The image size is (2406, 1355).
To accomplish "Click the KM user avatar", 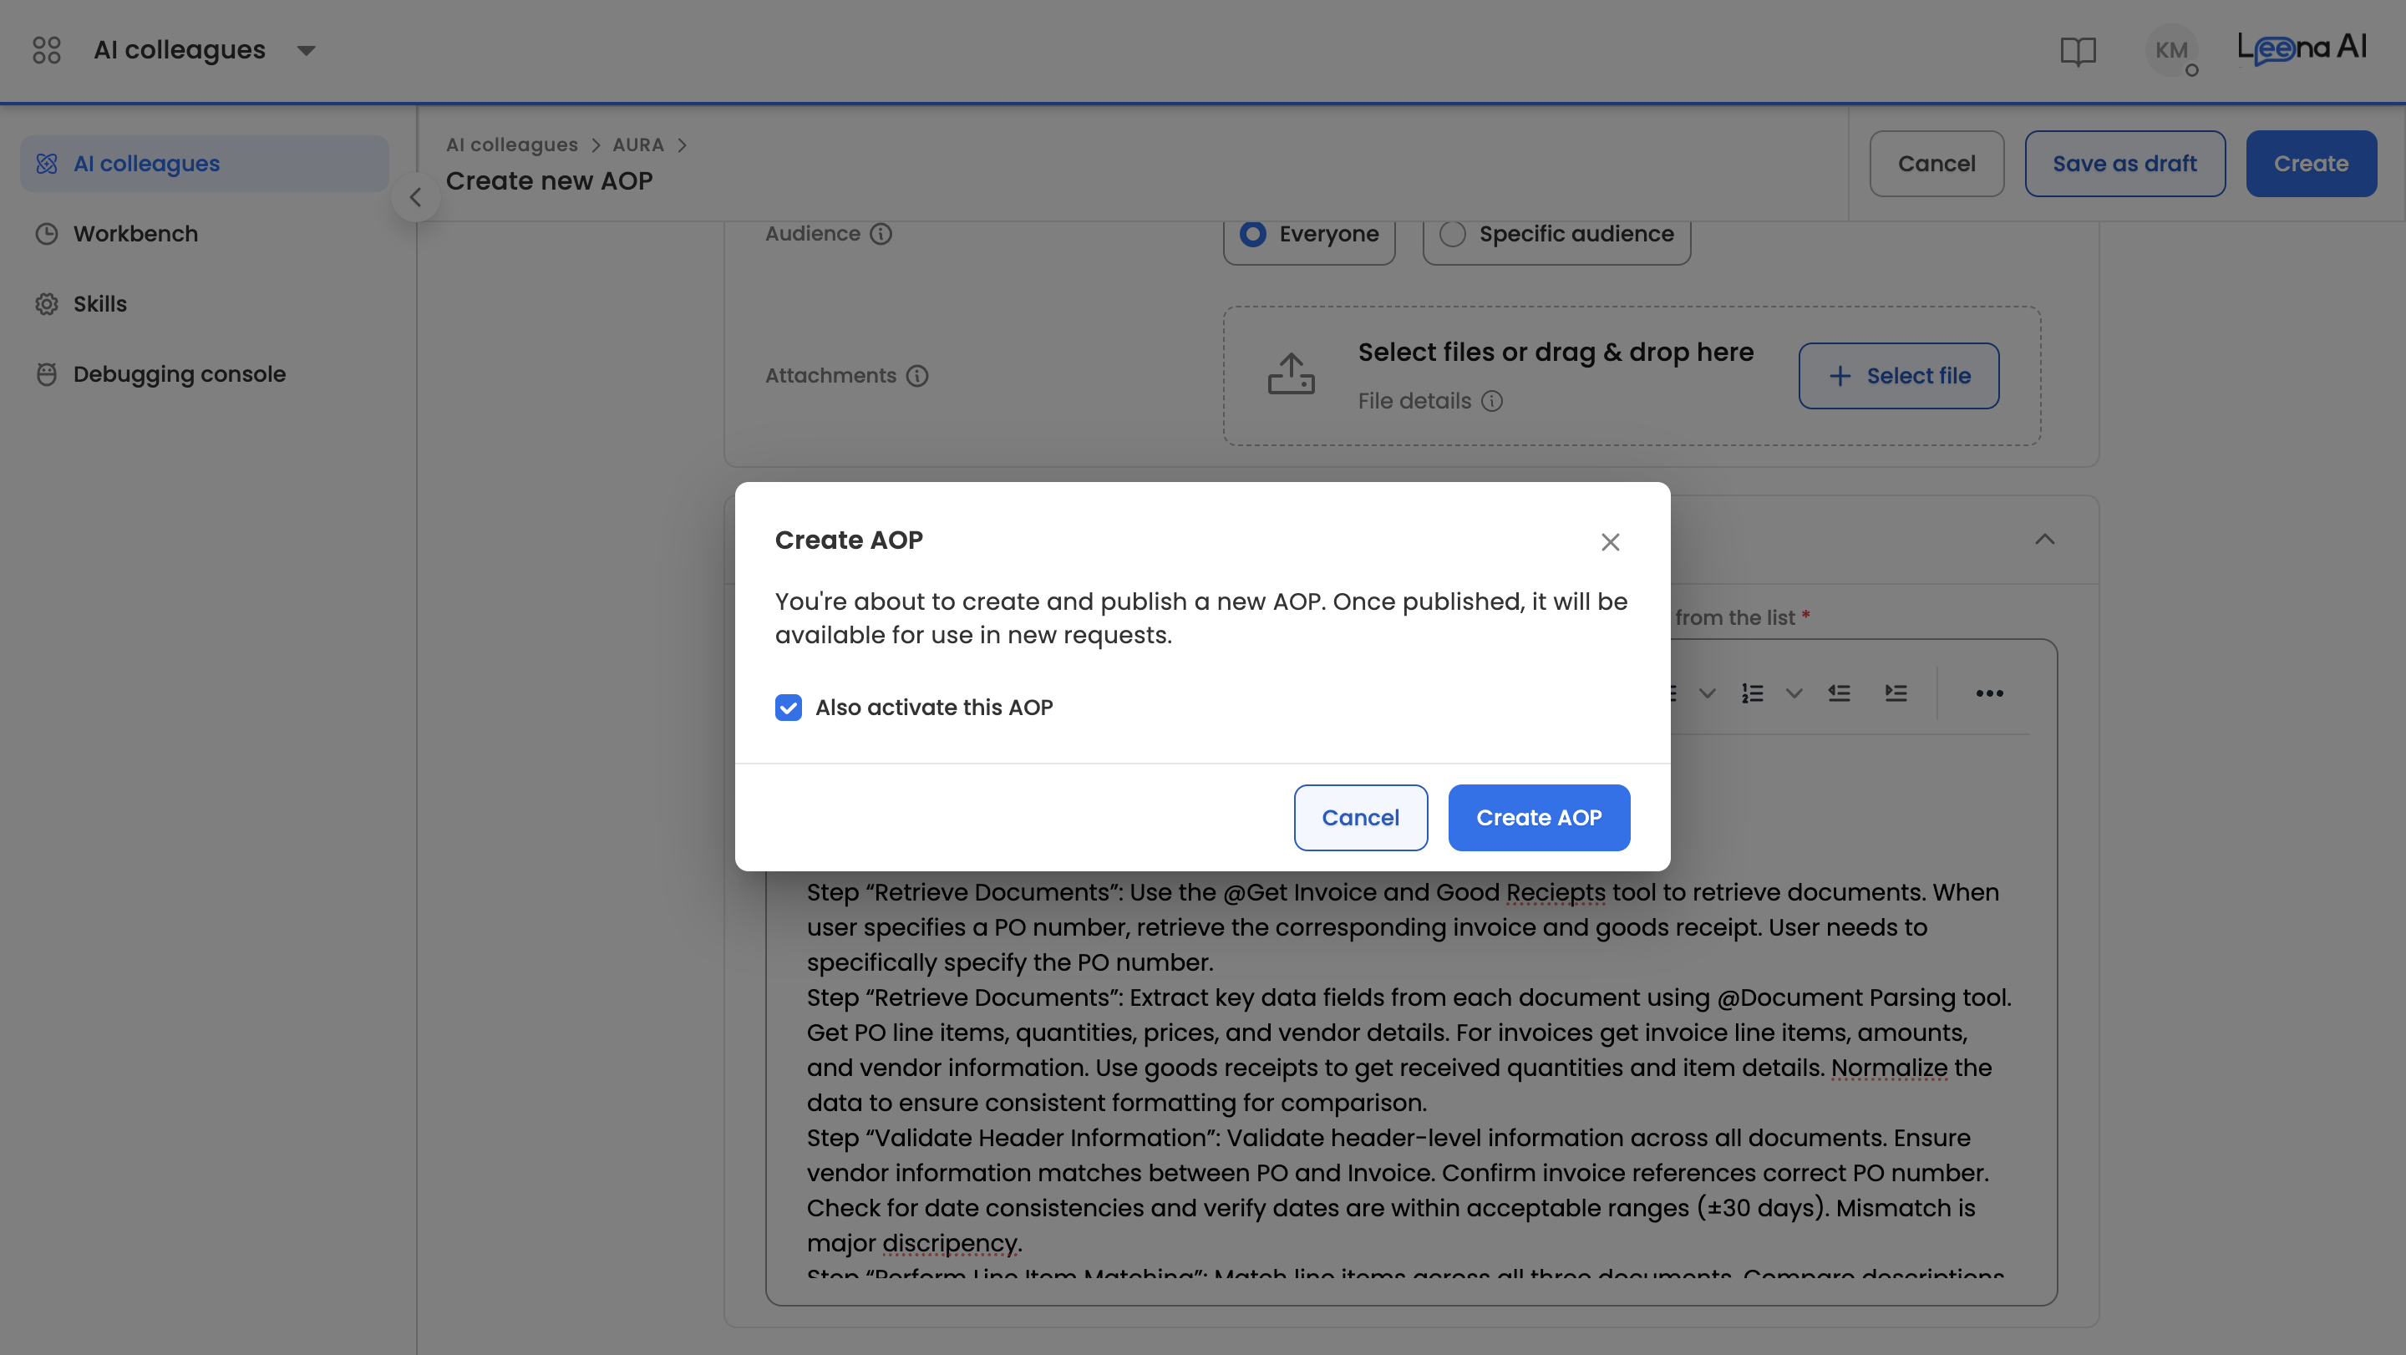I will tap(2170, 50).
